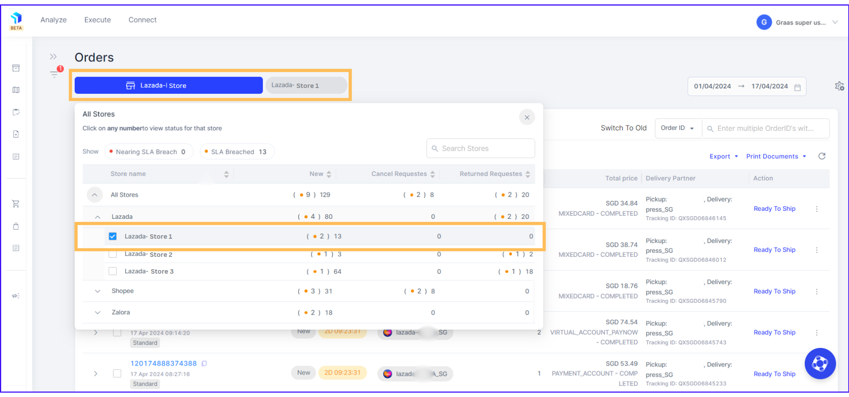This screenshot has height=397, width=849.
Task: Sort by Returned Requestes column
Action: pyautogui.click(x=527, y=174)
